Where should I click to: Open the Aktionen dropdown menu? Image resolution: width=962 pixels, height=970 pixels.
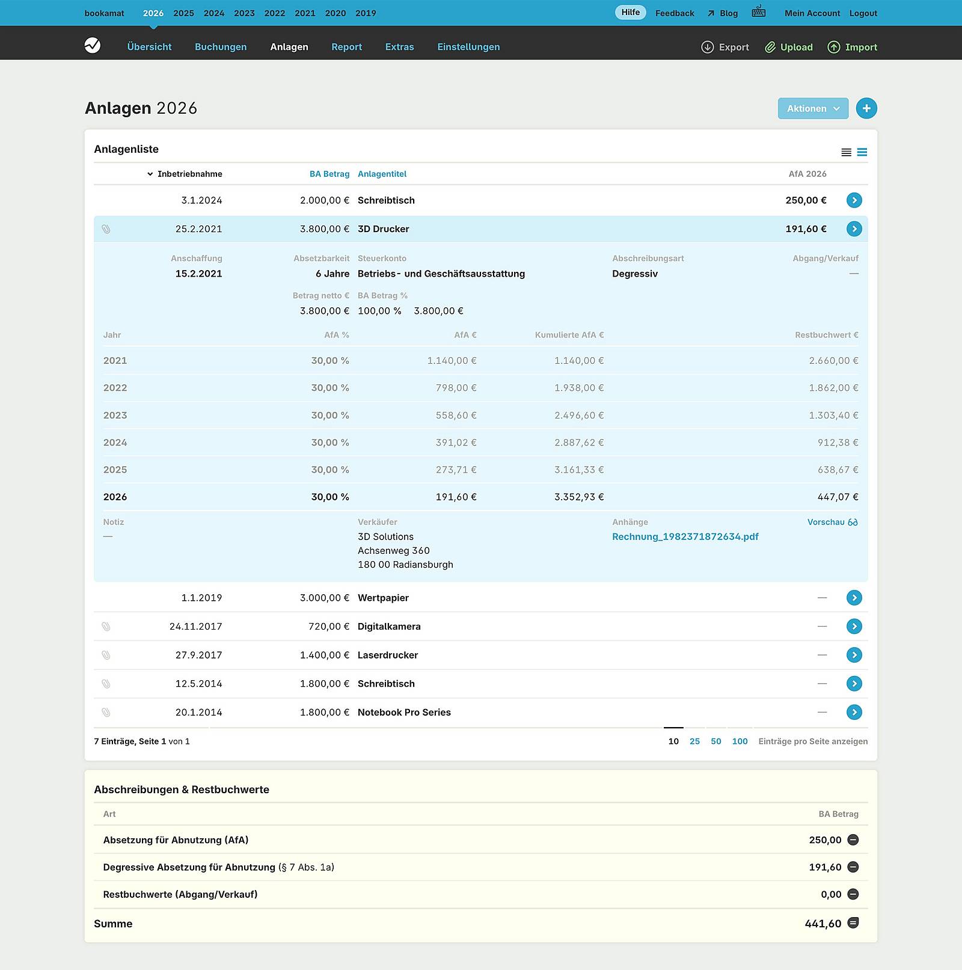[x=812, y=108]
